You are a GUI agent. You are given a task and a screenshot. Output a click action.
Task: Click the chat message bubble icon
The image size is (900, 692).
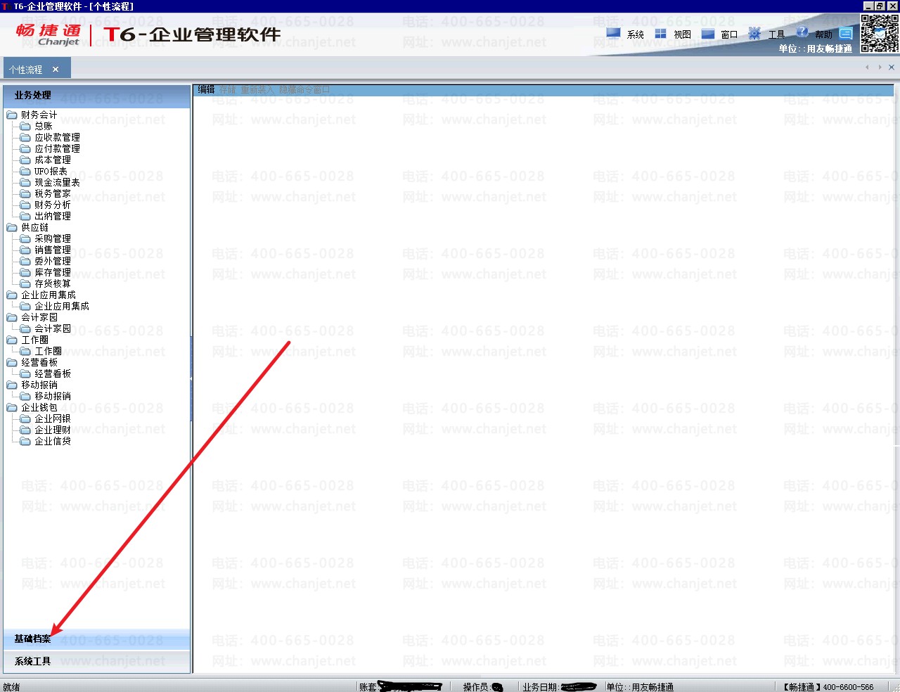(846, 33)
